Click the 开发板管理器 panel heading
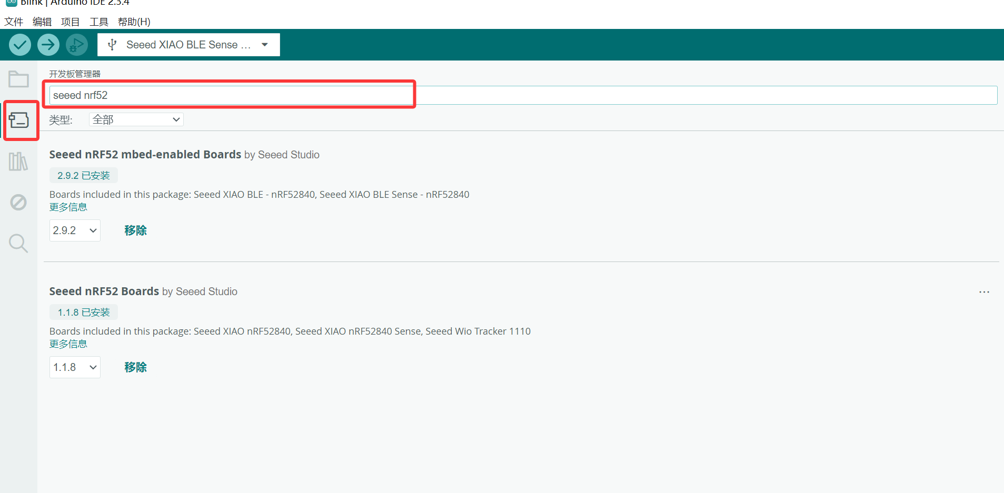This screenshot has width=1004, height=493. pos(75,74)
